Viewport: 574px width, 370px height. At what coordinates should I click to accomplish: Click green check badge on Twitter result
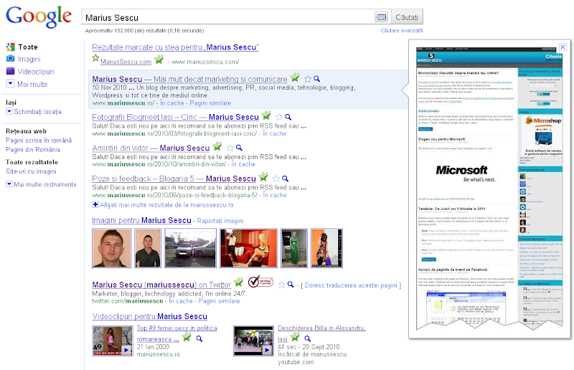point(238,282)
